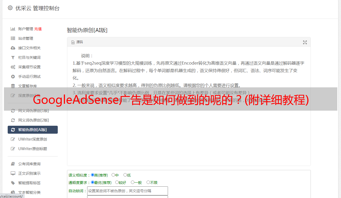The height and width of the screenshot is (198, 341).
Task: Click the 自动锁词 input field
Action: (127, 191)
